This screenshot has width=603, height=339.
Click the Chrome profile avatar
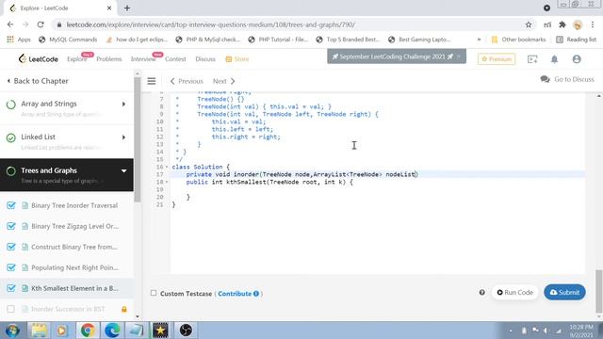click(578, 25)
